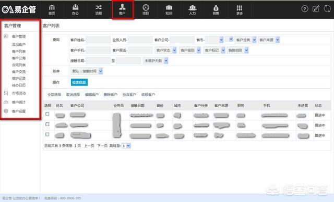Viewport: 334px width, 202px height.
Task: Click the 接触日期 column header
Action: click(137, 106)
